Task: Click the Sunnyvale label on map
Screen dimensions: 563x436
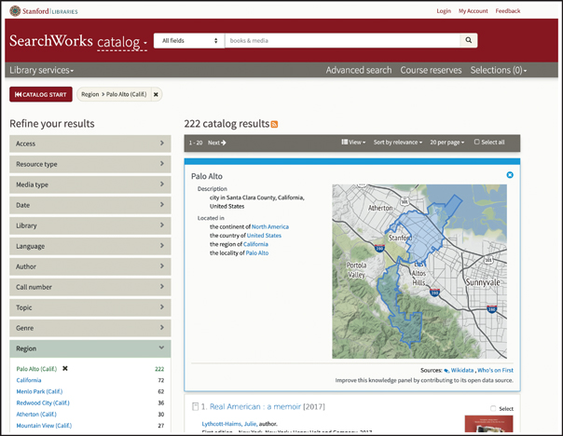Action: click(483, 282)
